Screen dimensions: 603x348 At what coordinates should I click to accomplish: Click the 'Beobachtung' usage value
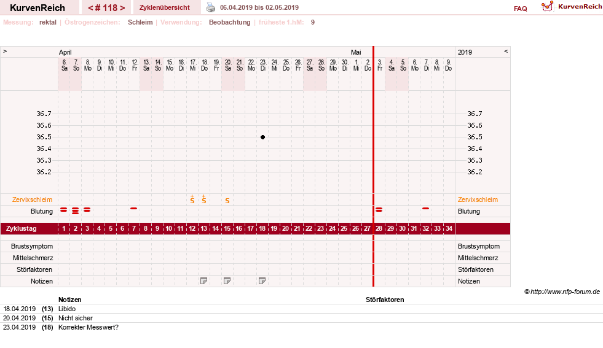pos(230,22)
